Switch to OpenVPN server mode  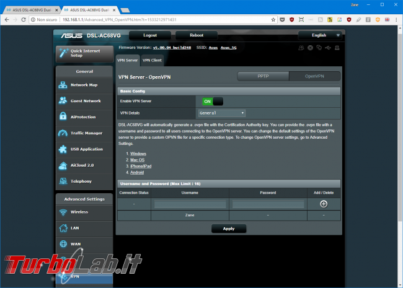[314, 76]
